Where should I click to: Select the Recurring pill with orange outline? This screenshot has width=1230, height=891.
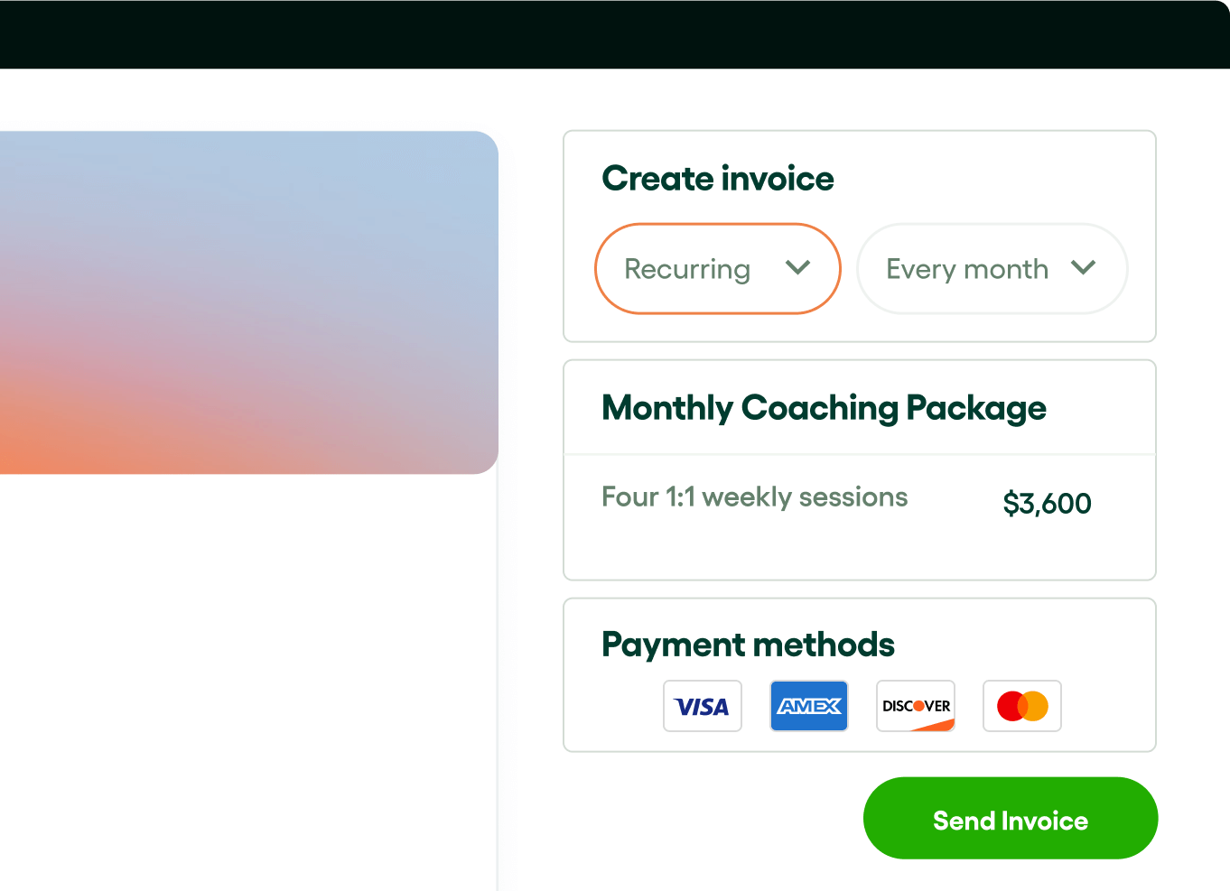[717, 268]
